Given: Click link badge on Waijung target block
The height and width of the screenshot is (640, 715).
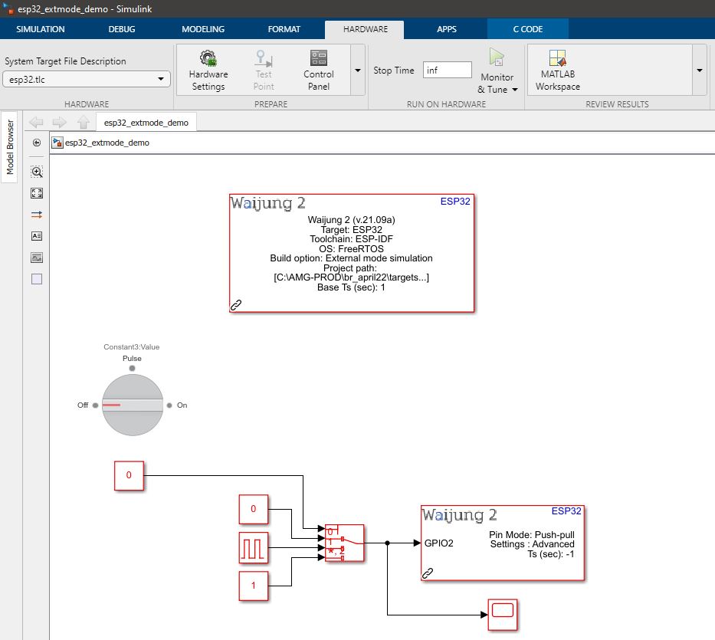Looking at the screenshot, I should (236, 305).
